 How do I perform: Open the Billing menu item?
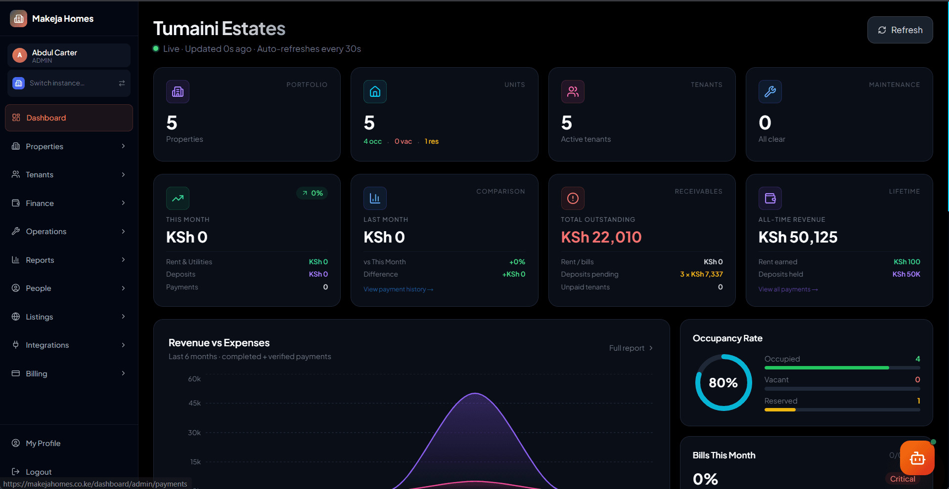click(69, 373)
